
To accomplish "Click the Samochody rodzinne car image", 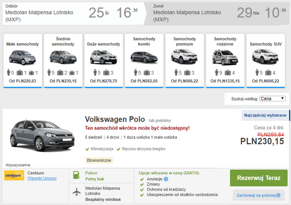I will tap(225, 57).
